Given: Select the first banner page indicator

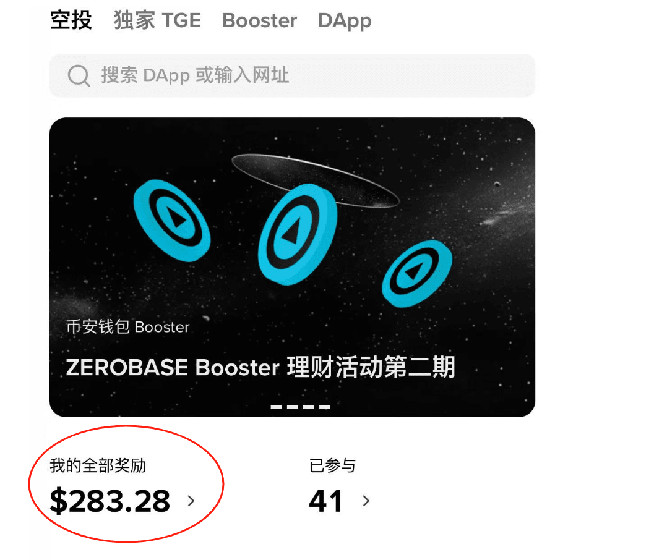Looking at the screenshot, I should click(x=276, y=407).
